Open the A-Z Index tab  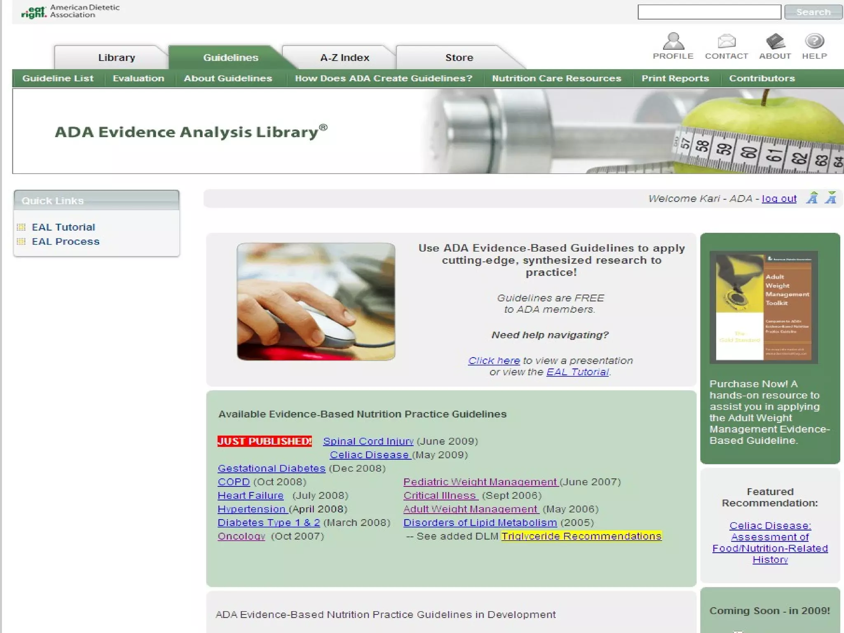click(345, 58)
